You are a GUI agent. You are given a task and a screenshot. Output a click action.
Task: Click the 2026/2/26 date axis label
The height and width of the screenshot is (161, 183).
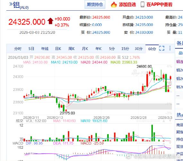click(102, 118)
